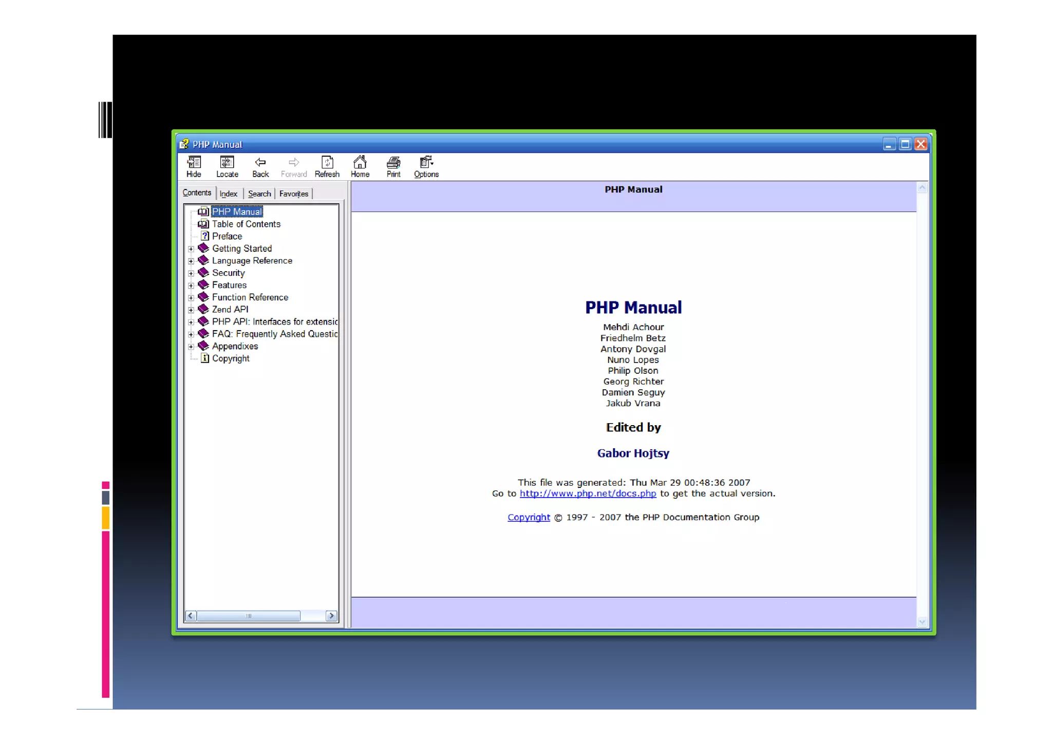Close the PHP Manual window

coord(921,144)
